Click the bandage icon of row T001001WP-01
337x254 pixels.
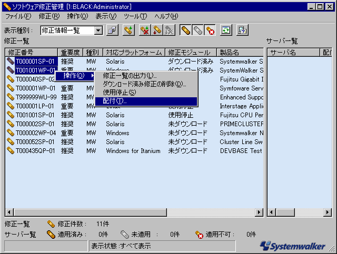pos(11,70)
